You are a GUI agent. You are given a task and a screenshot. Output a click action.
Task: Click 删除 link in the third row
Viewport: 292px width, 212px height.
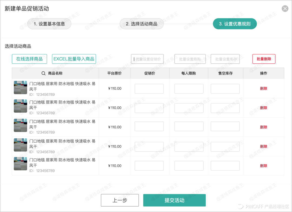[x=264, y=127]
